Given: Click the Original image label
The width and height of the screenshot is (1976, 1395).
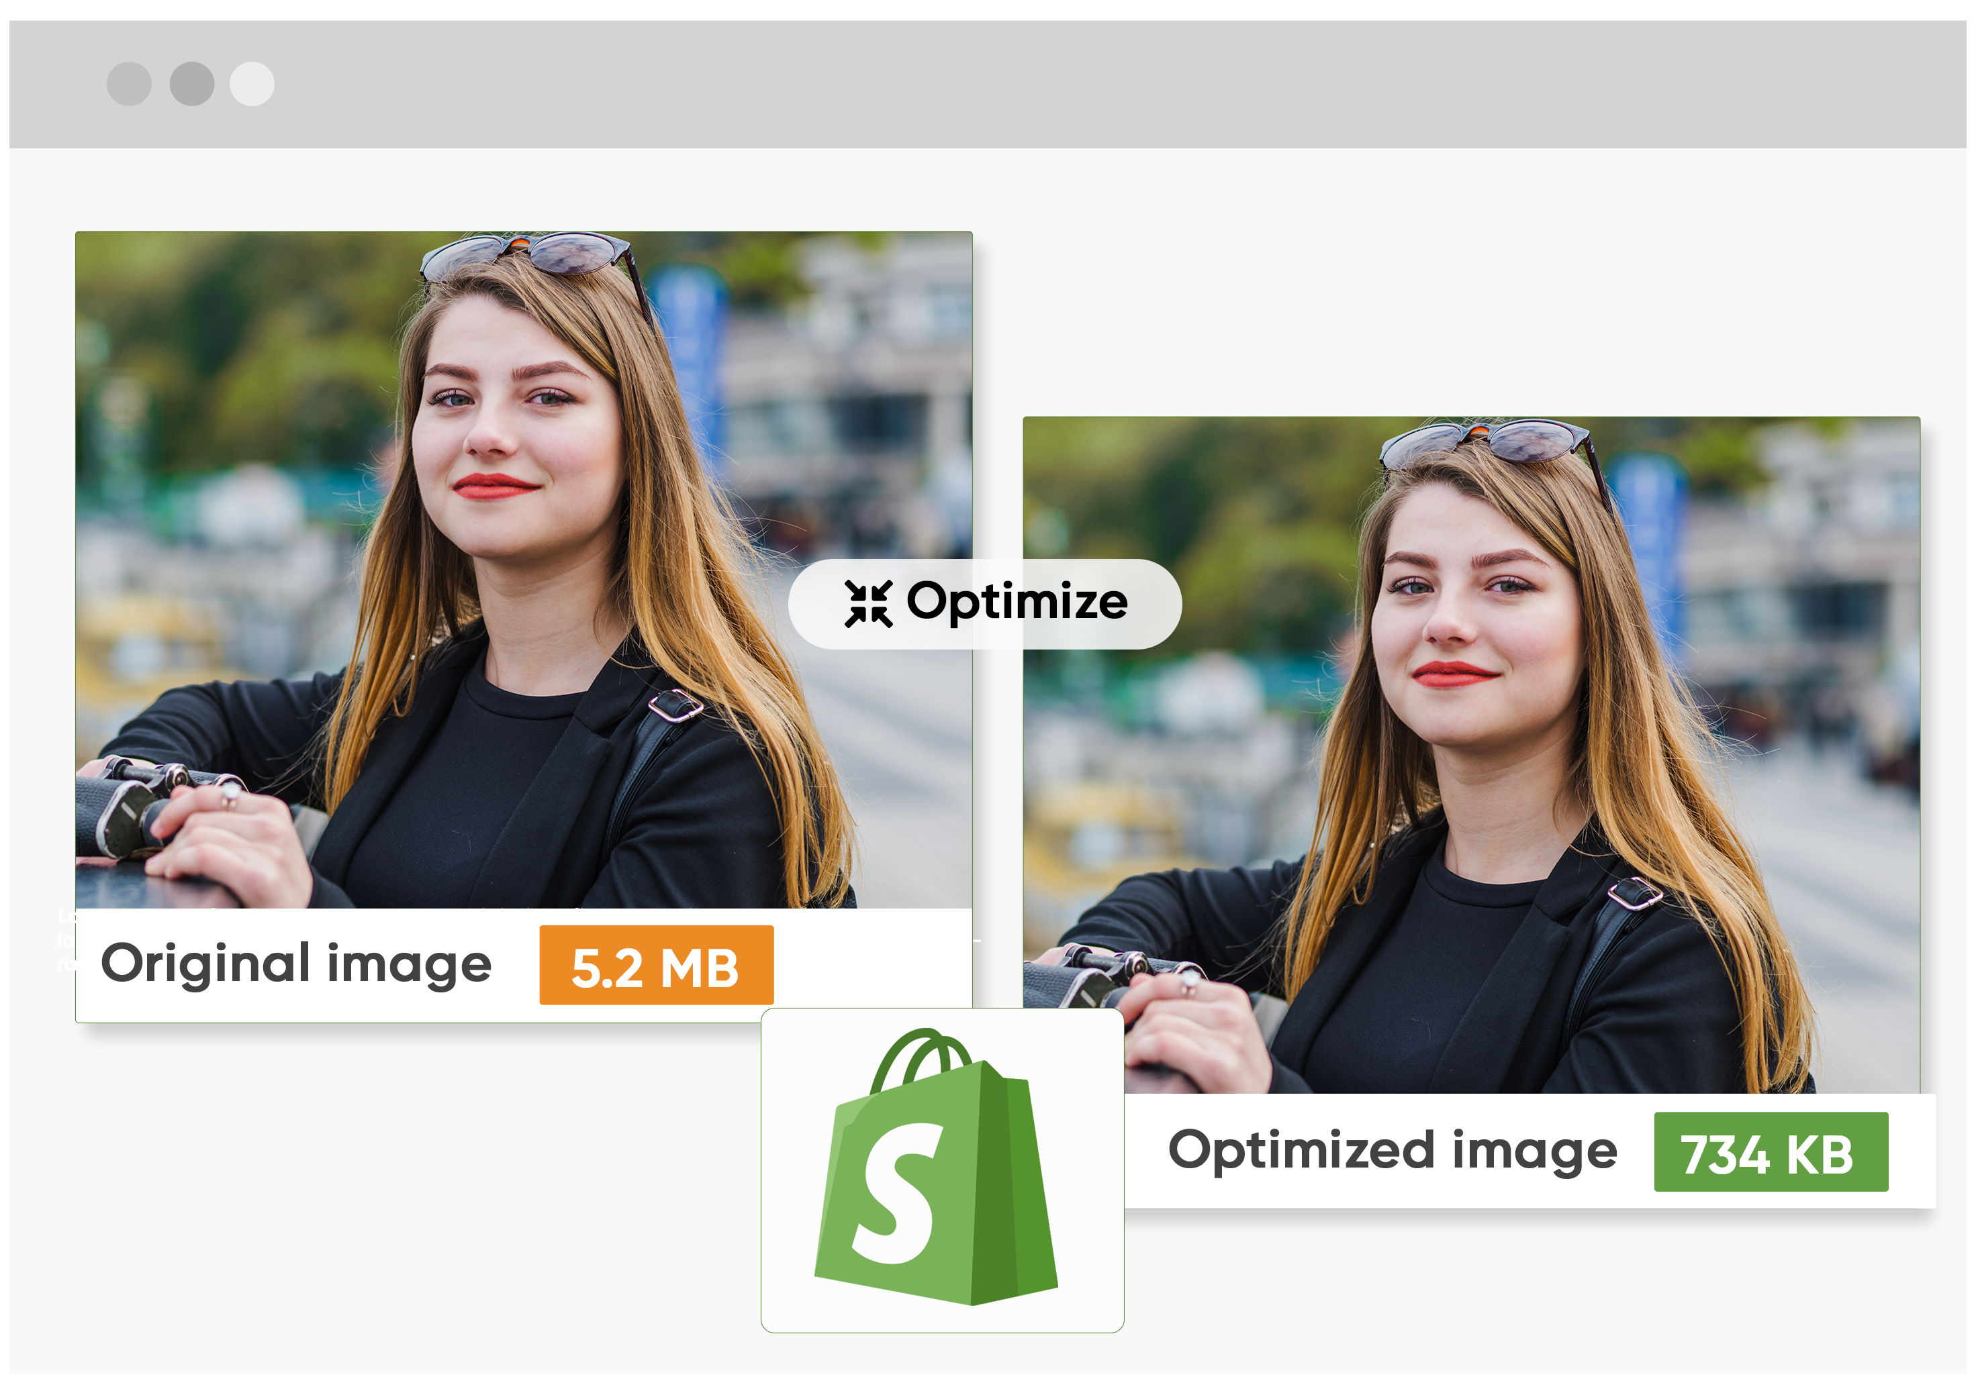Looking at the screenshot, I should coord(296,964).
